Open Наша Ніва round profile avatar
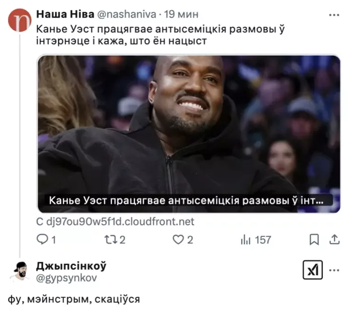This screenshot has width=348, height=314. (x=19, y=20)
